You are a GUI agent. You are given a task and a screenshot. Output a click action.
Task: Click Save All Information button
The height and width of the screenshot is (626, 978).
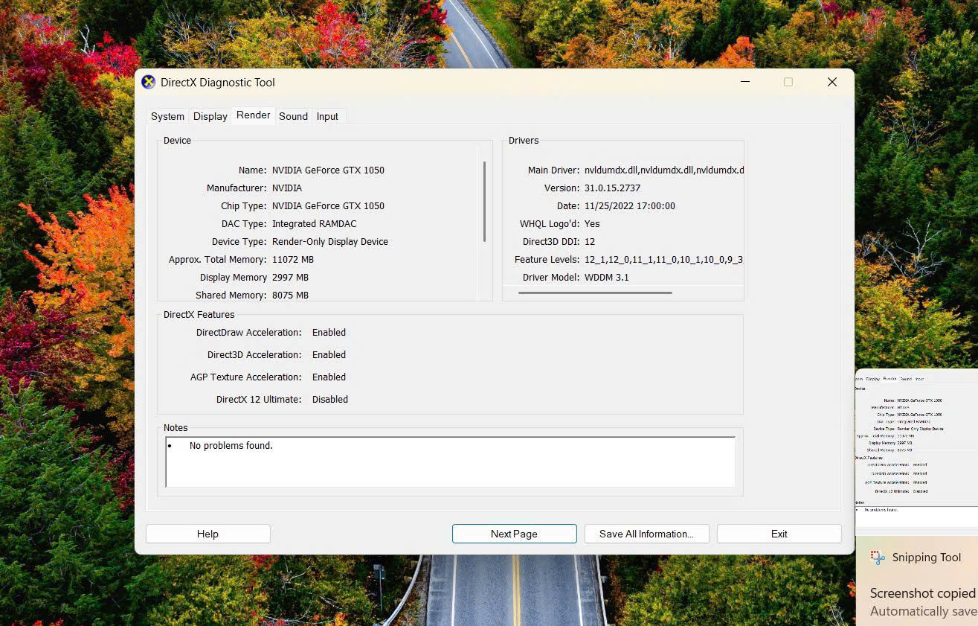coord(646,534)
